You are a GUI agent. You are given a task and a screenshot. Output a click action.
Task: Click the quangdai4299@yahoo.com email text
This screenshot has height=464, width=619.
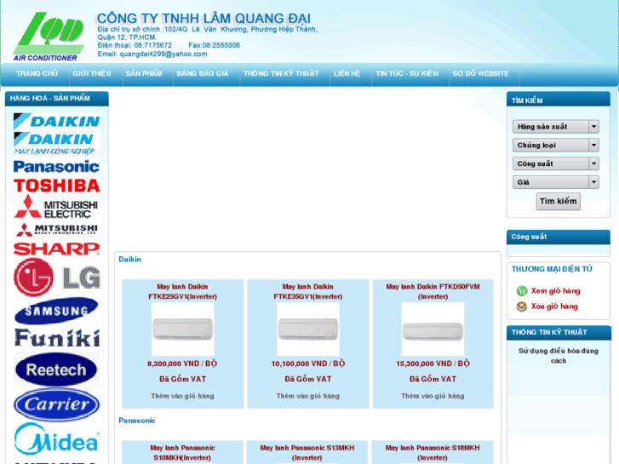(x=163, y=54)
